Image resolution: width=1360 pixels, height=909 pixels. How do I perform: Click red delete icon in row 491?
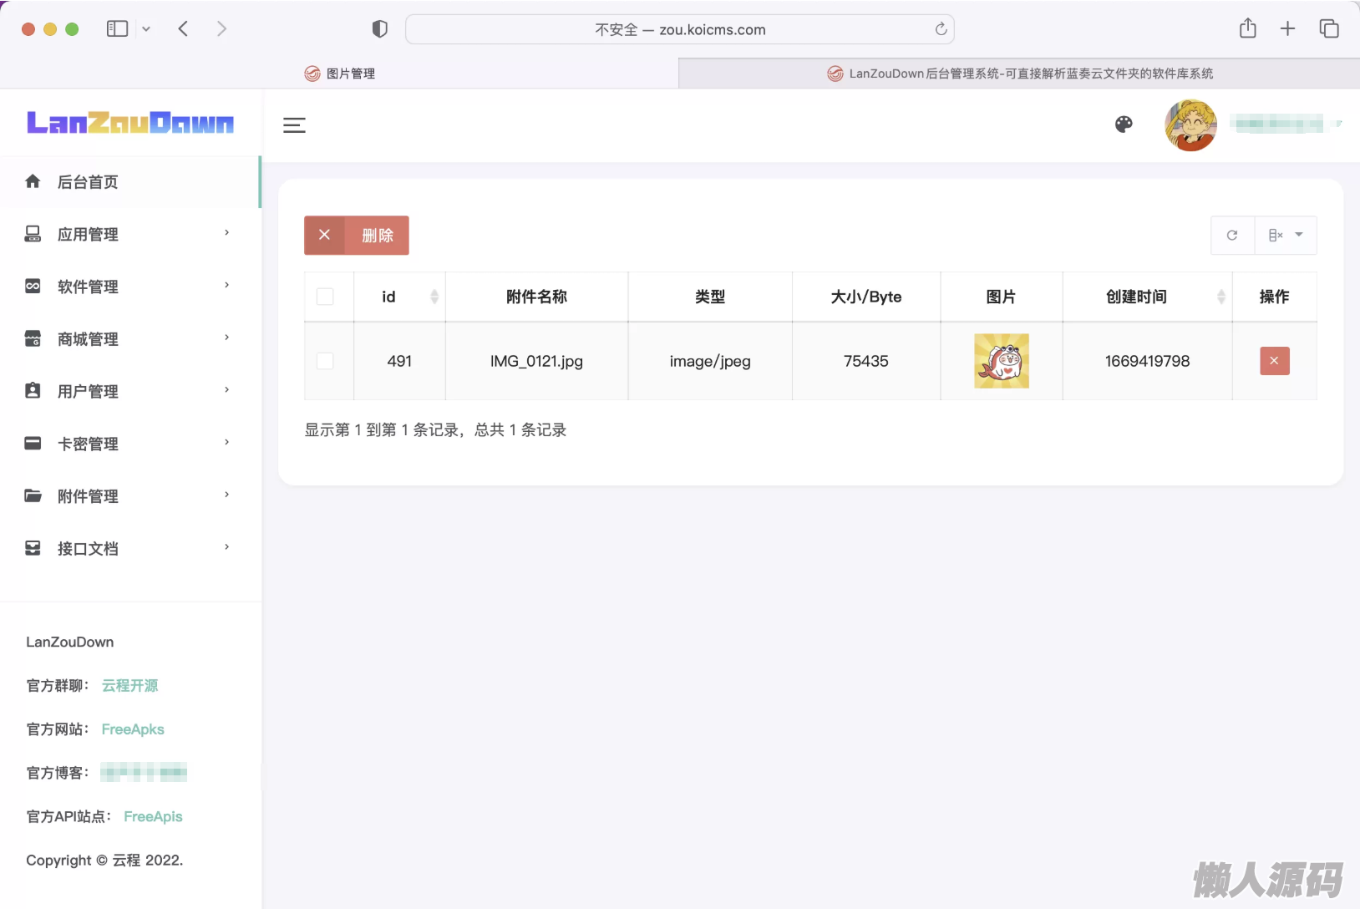click(x=1274, y=361)
